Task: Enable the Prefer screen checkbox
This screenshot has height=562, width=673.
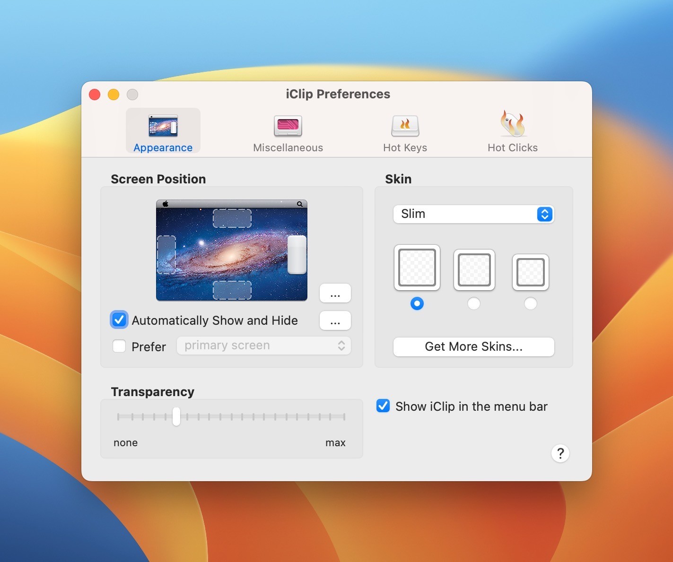Action: (119, 346)
